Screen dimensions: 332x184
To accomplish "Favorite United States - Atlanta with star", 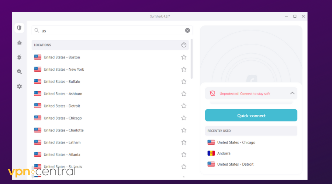I will tap(184, 155).
